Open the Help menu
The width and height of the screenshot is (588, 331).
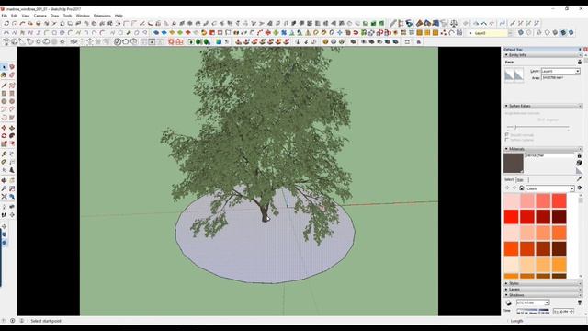tap(119, 16)
